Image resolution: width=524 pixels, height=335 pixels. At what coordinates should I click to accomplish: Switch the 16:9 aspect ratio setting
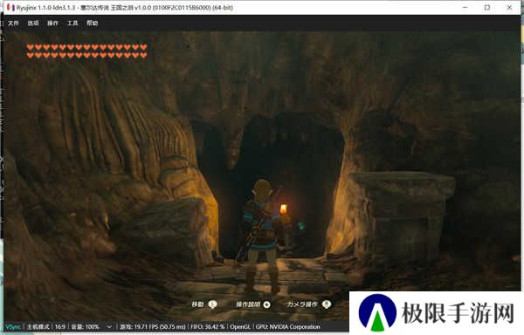click(x=60, y=326)
